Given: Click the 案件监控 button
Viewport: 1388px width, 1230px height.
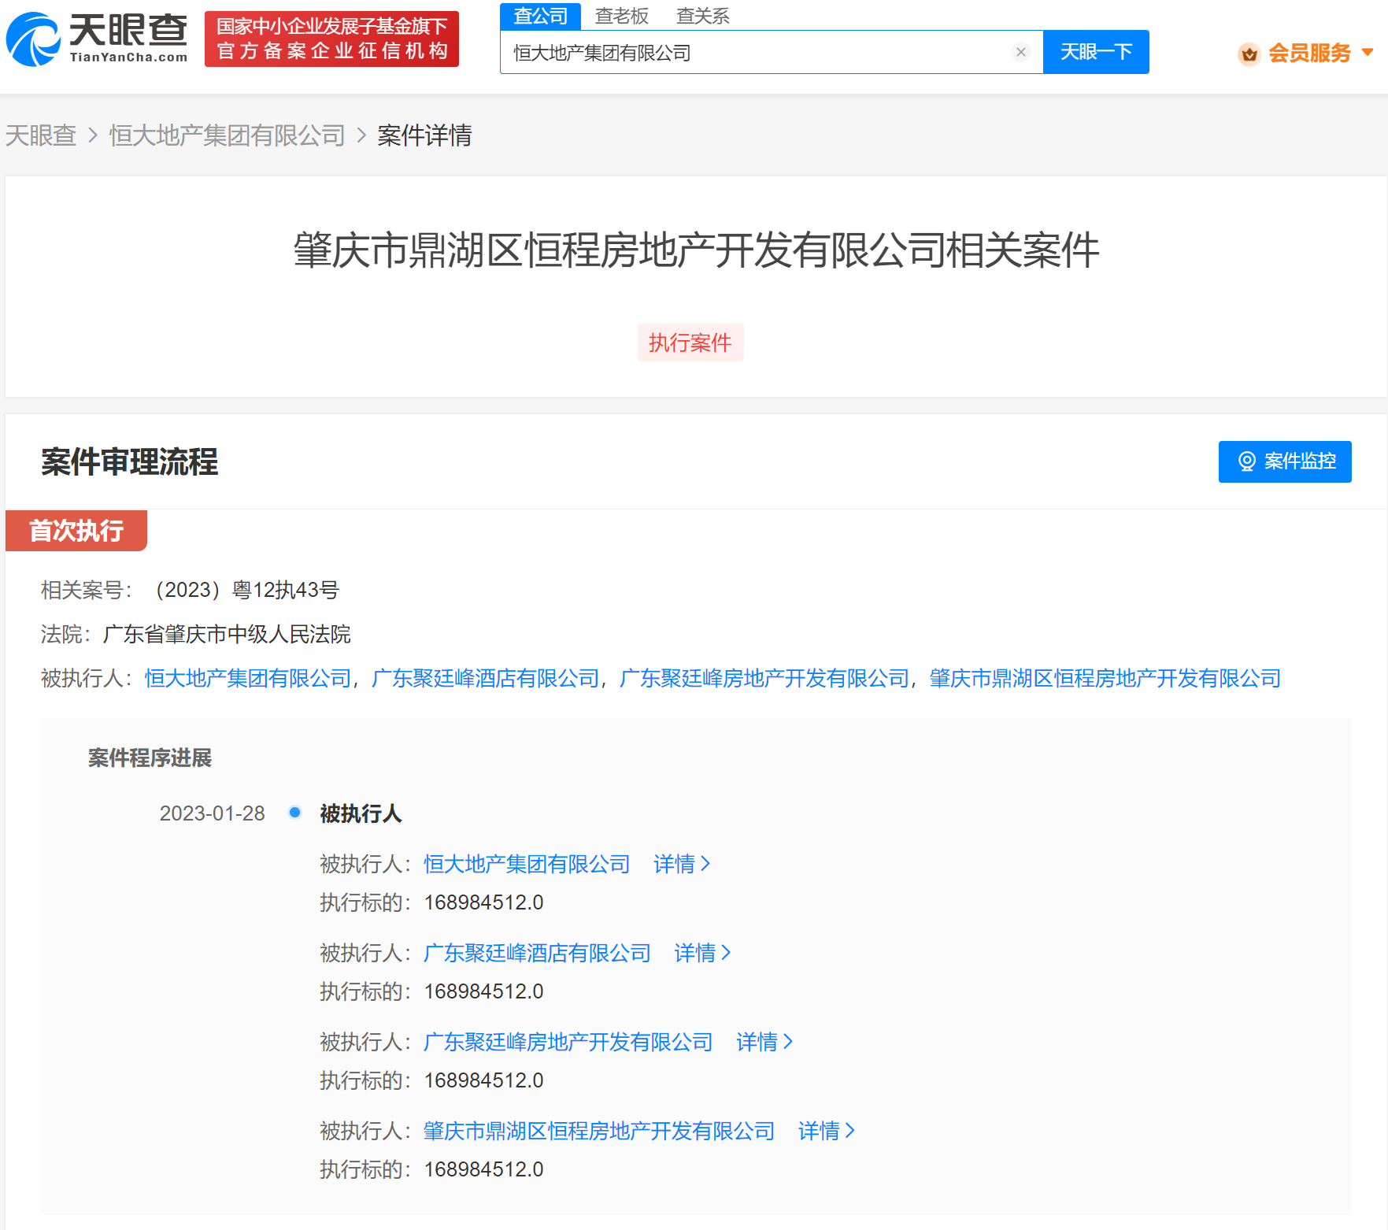Looking at the screenshot, I should pos(1284,461).
